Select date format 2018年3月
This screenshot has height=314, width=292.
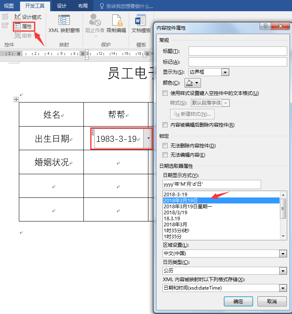(x=221, y=224)
